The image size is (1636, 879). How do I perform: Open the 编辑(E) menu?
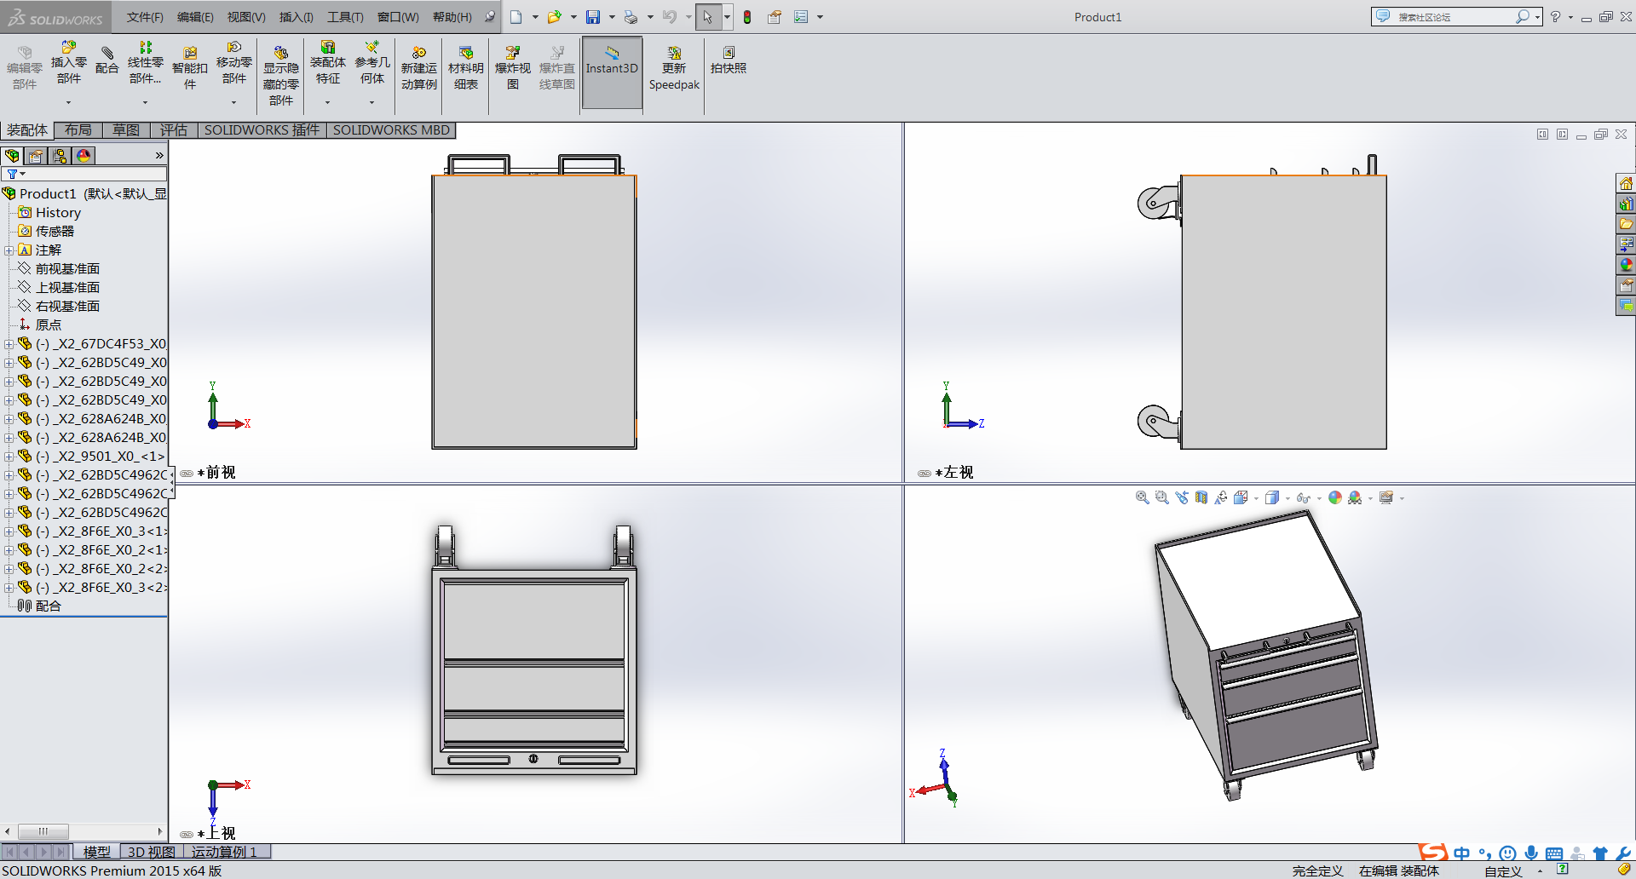coord(195,17)
